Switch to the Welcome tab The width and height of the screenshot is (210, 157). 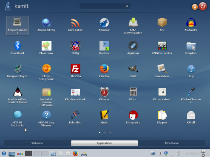coord(37,143)
